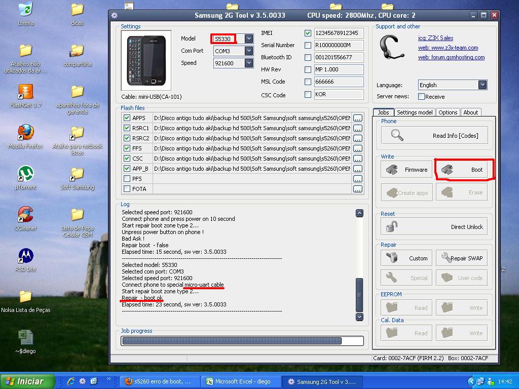Browse for the FOTA flash file
The height and width of the screenshot is (389, 519).
pos(357,189)
